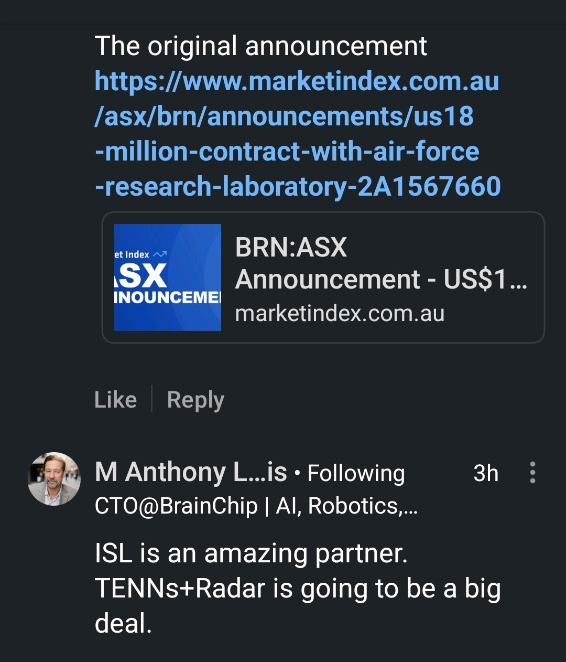The image size is (566, 662).
Task: Click the 3h comment timestamp
Action: tap(485, 473)
